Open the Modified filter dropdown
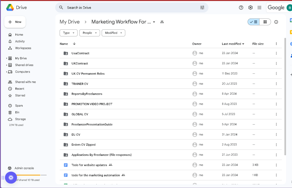This screenshot has width=292, height=188. tap(113, 33)
